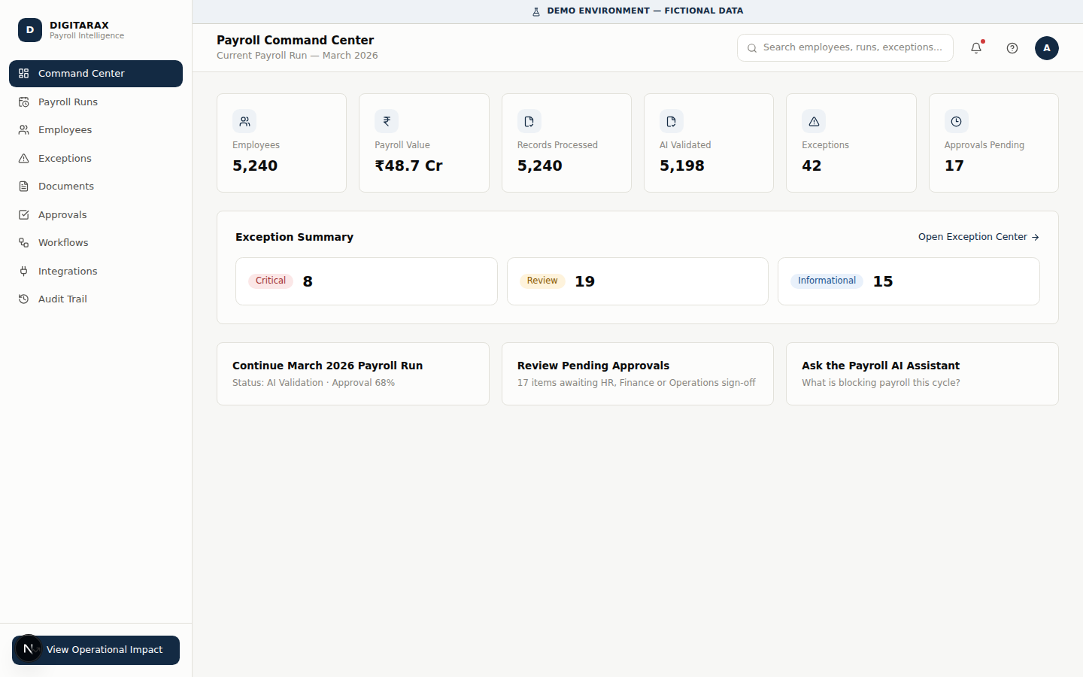Click the Payroll Command Center heading

(295, 40)
